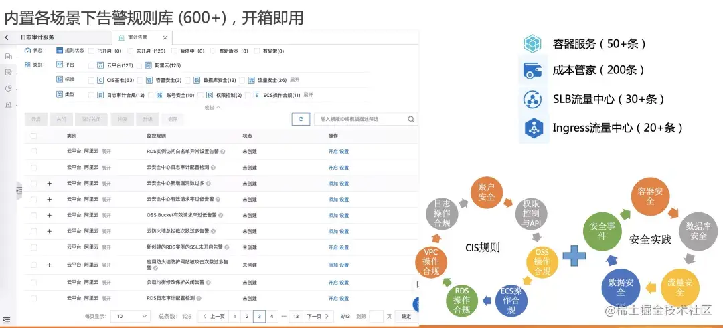Screen dimensions: 723x328
Task: Click 未创建 status of 负载均衡修改保护关闭告警
Action: click(250, 282)
